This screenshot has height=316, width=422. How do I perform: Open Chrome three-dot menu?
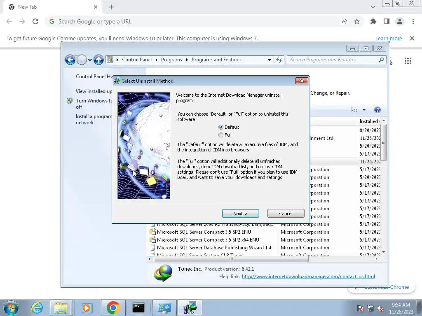413,21
